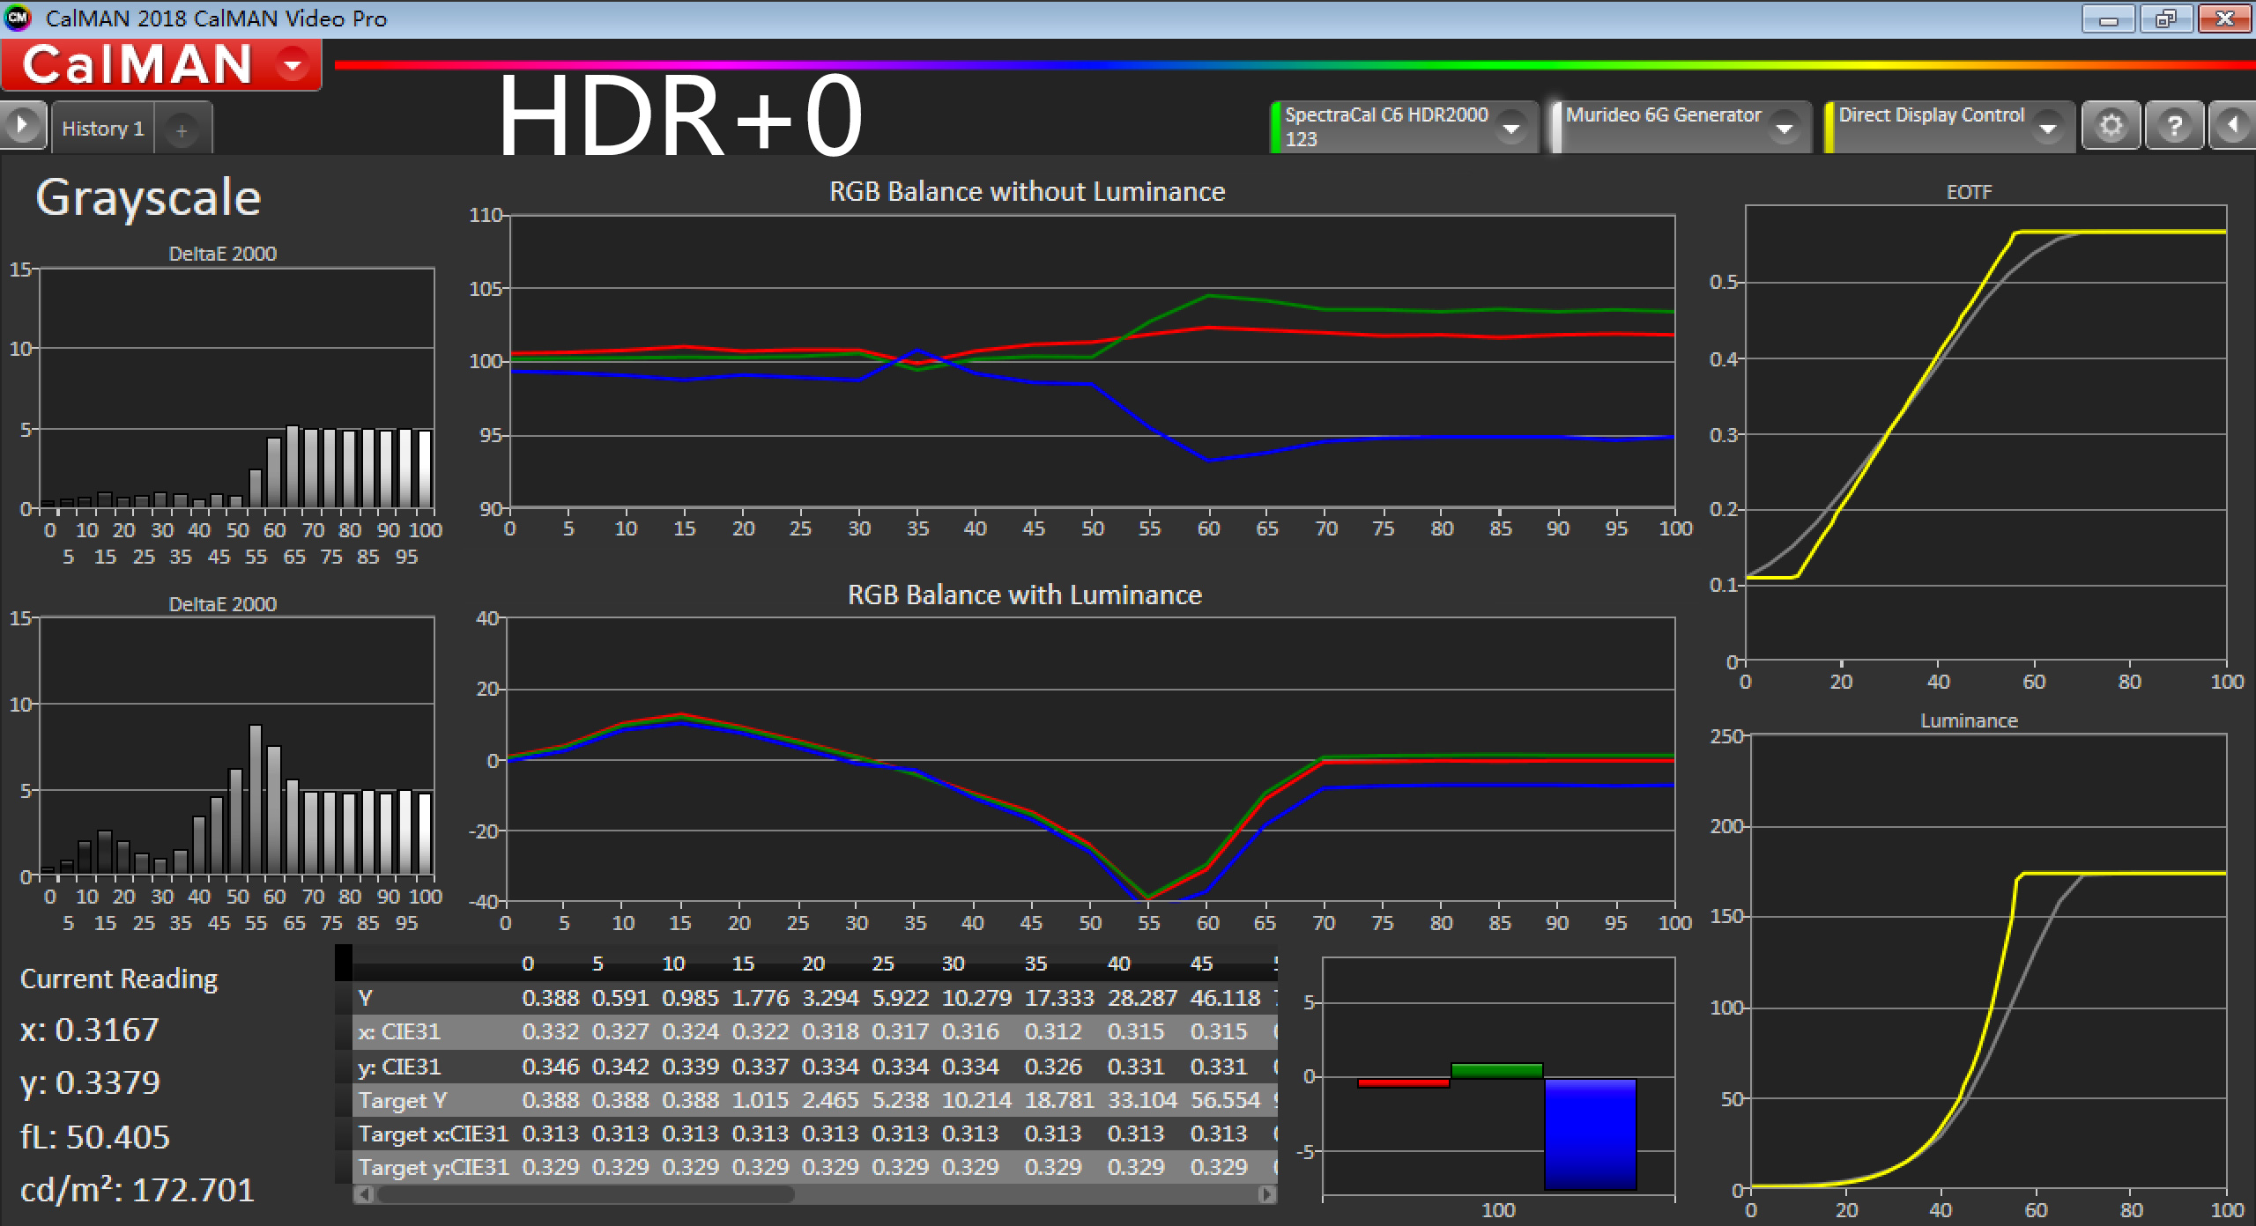Click the fL: 50.405 reading
Screen dimensions: 2256x1226
coord(95,1136)
